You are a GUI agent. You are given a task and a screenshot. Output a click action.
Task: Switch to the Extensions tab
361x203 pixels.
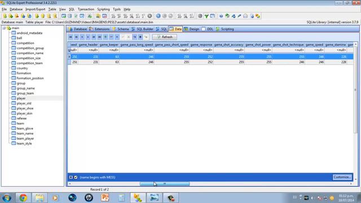tap(99, 29)
